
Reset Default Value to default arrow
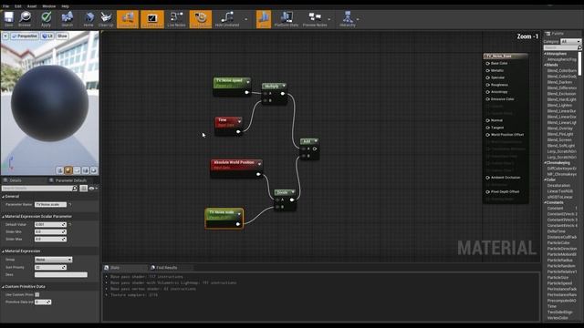point(69,225)
